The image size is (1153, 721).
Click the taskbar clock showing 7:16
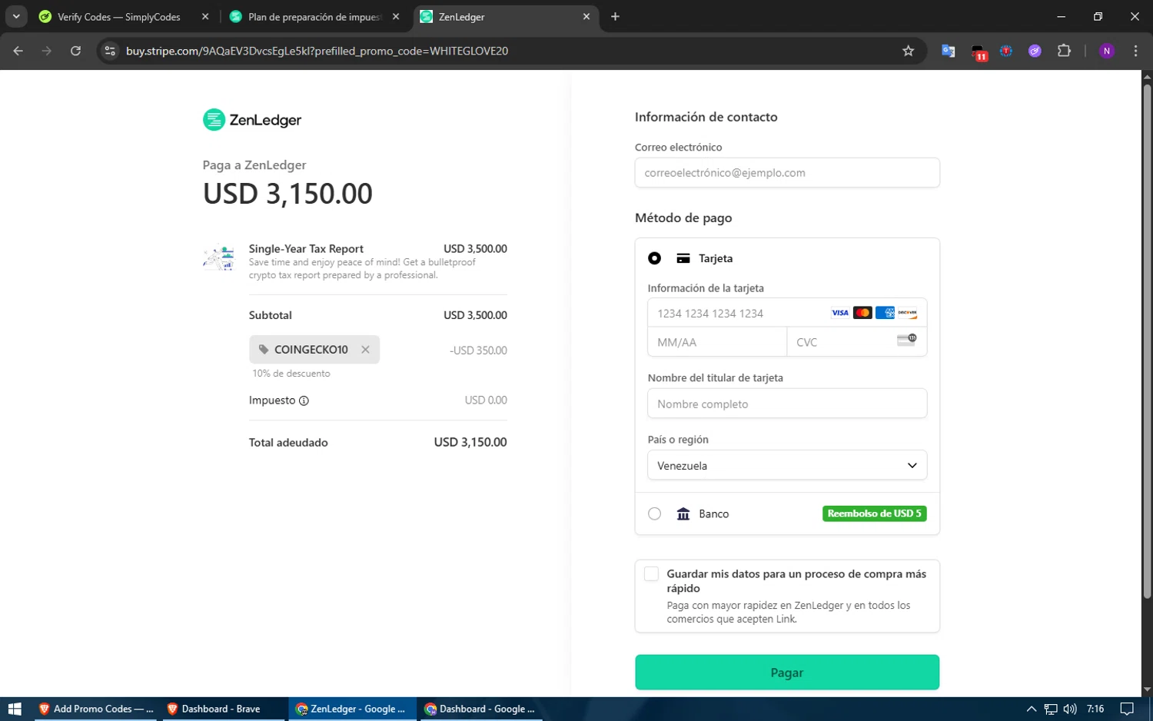(x=1095, y=709)
